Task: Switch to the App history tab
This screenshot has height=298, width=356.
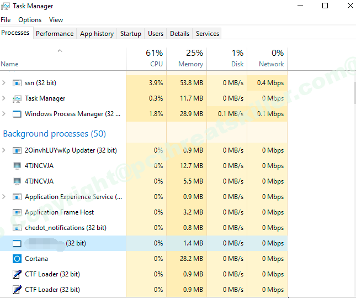Action: click(97, 34)
